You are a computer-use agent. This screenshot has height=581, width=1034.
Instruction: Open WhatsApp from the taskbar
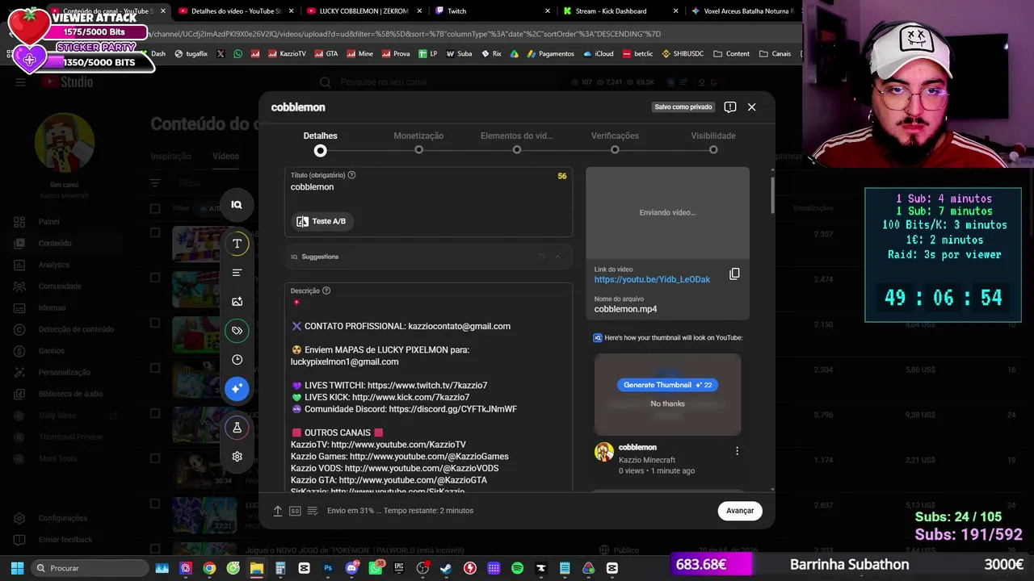(376, 568)
